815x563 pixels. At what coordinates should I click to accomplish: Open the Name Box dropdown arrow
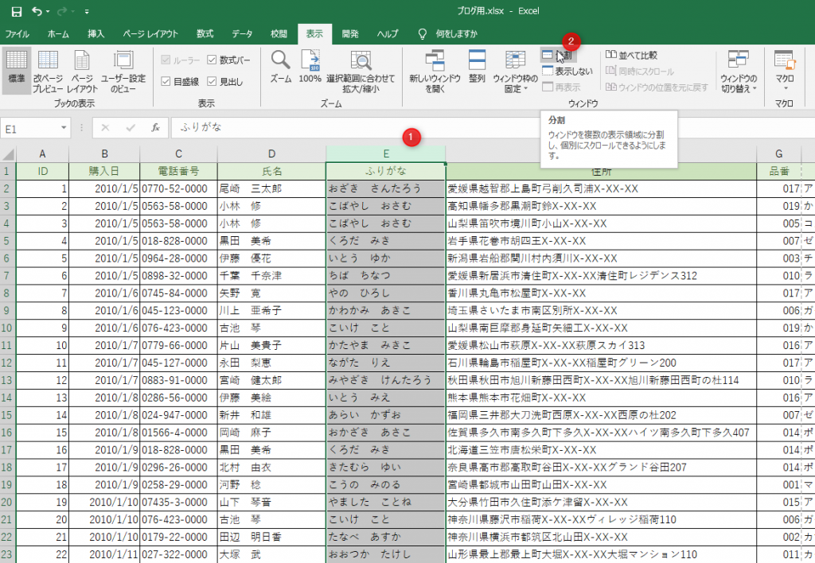[64, 127]
